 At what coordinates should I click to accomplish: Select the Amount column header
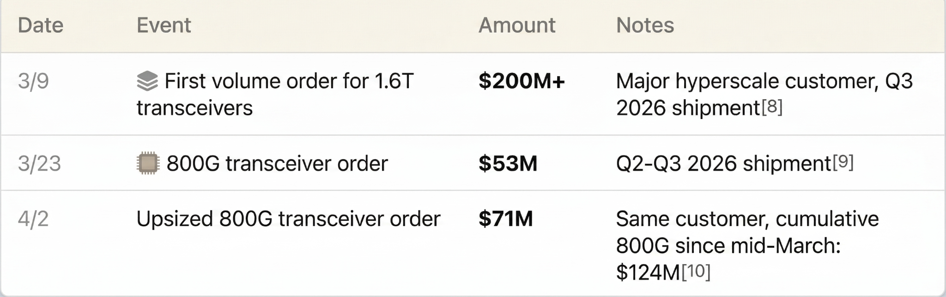coord(517,25)
